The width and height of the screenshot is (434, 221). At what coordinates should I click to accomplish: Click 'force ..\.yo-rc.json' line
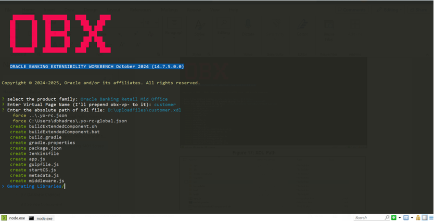pyautogui.click(x=40, y=115)
